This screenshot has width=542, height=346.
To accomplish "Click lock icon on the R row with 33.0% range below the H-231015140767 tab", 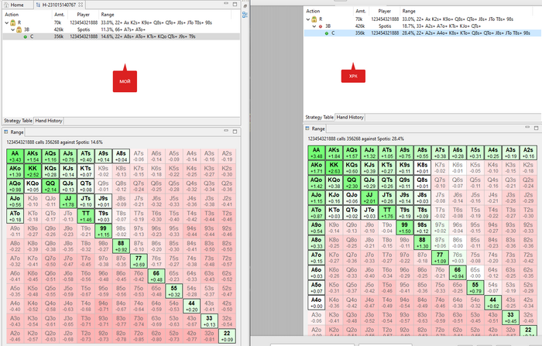I will click(x=13, y=22).
